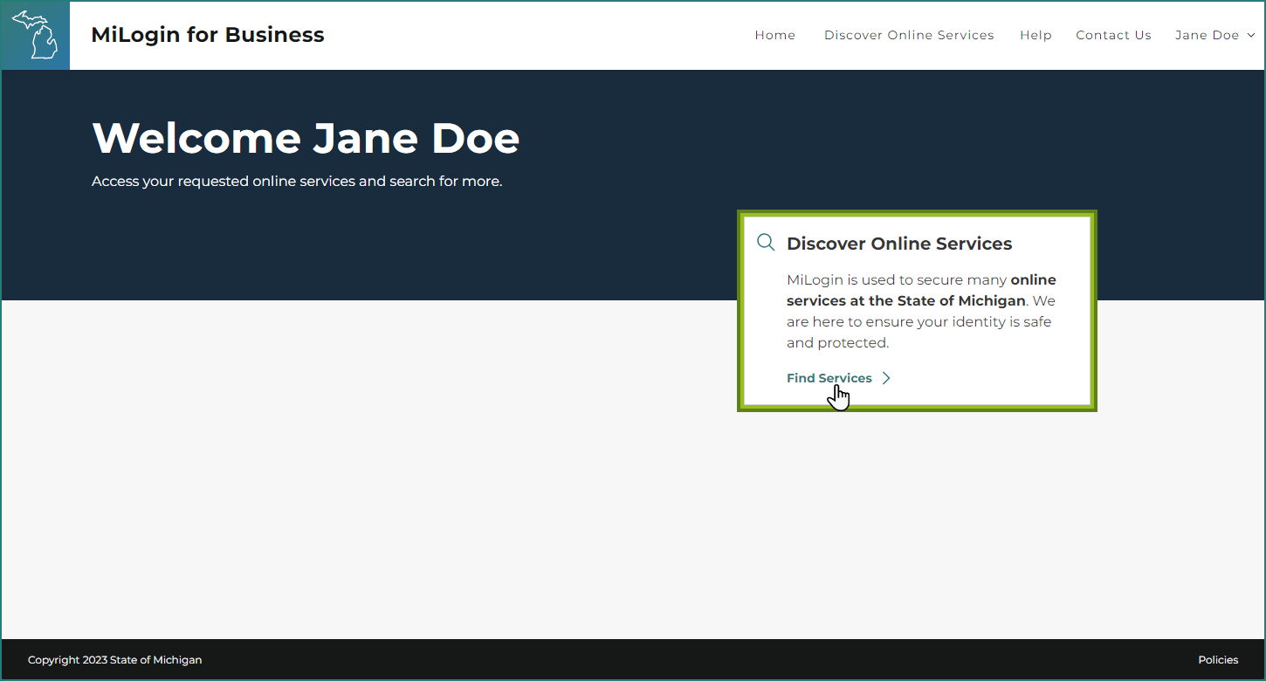Open the Help menu item
Viewport: 1266px width, 681px height.
pos(1036,35)
